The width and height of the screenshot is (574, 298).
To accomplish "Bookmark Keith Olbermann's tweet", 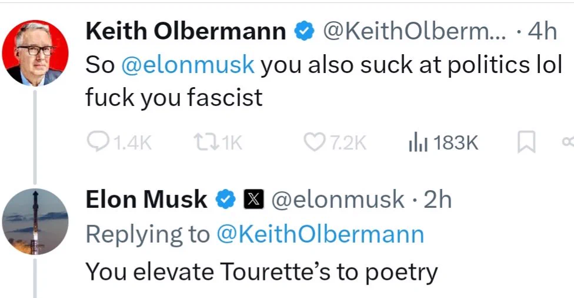I will click(x=526, y=142).
